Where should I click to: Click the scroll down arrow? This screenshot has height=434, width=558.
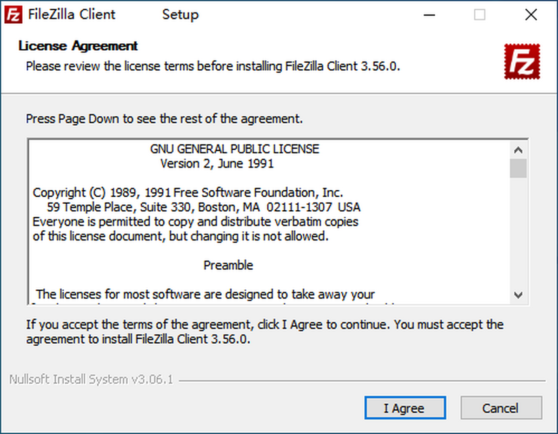click(x=518, y=295)
